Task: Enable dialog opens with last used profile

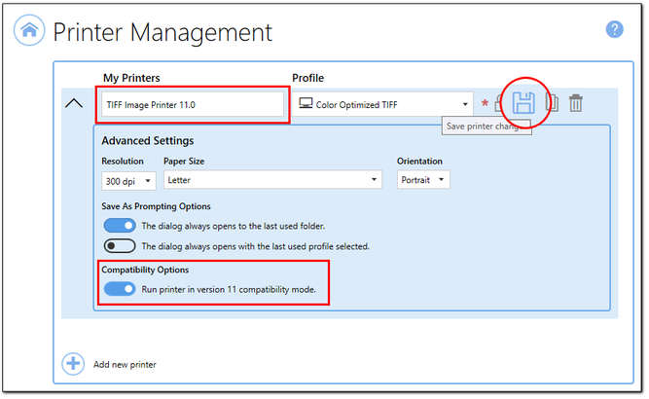Action: click(x=120, y=246)
